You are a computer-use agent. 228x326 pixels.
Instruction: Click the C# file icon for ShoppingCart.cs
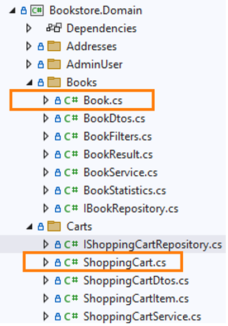pos(71,262)
